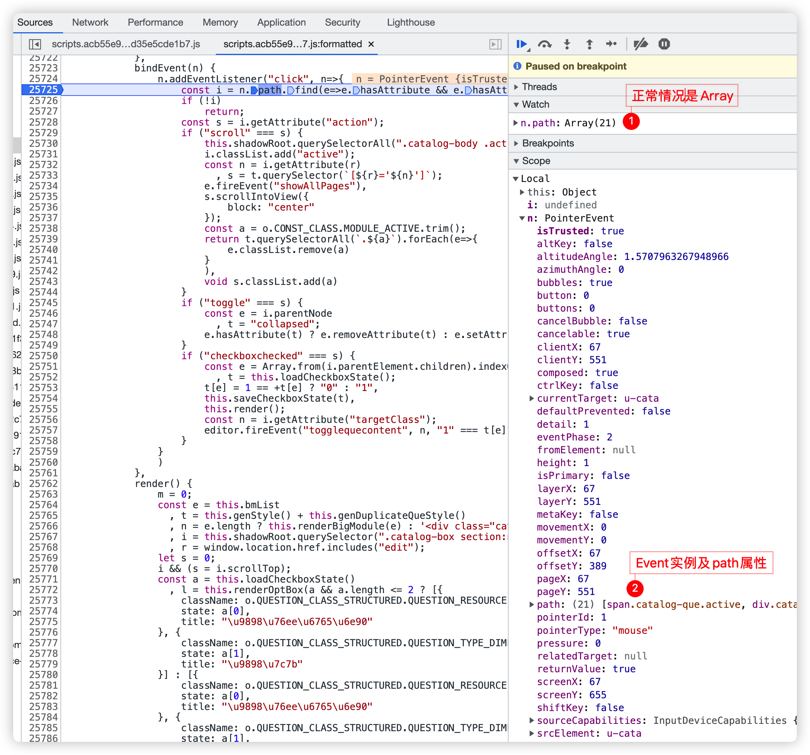Viewport: 810px width, 755px height.
Task: Click 'returnValue: true' property
Action: coord(586,669)
